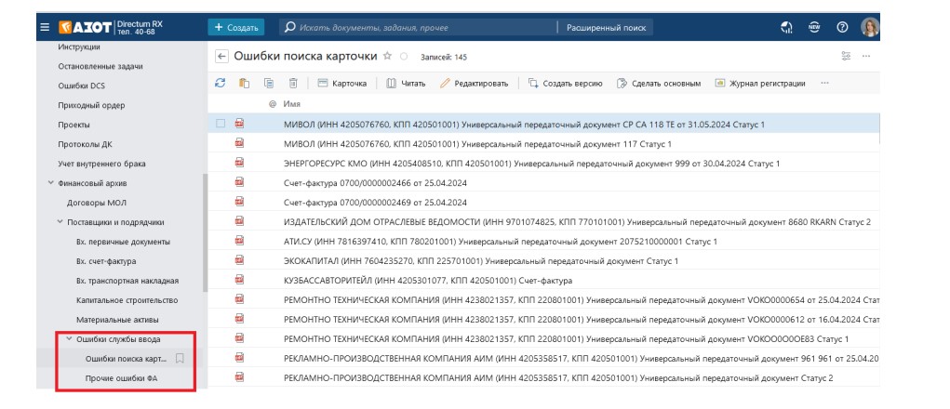The height and width of the screenshot is (409, 950).
Task: Open Протоколы ДК in the sidebar
Action: [86, 144]
